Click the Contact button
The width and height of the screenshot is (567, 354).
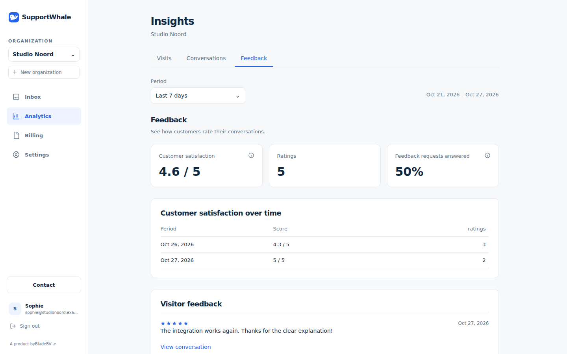(44, 285)
